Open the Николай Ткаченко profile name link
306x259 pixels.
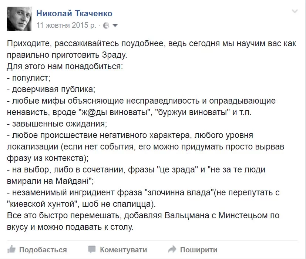74,14
